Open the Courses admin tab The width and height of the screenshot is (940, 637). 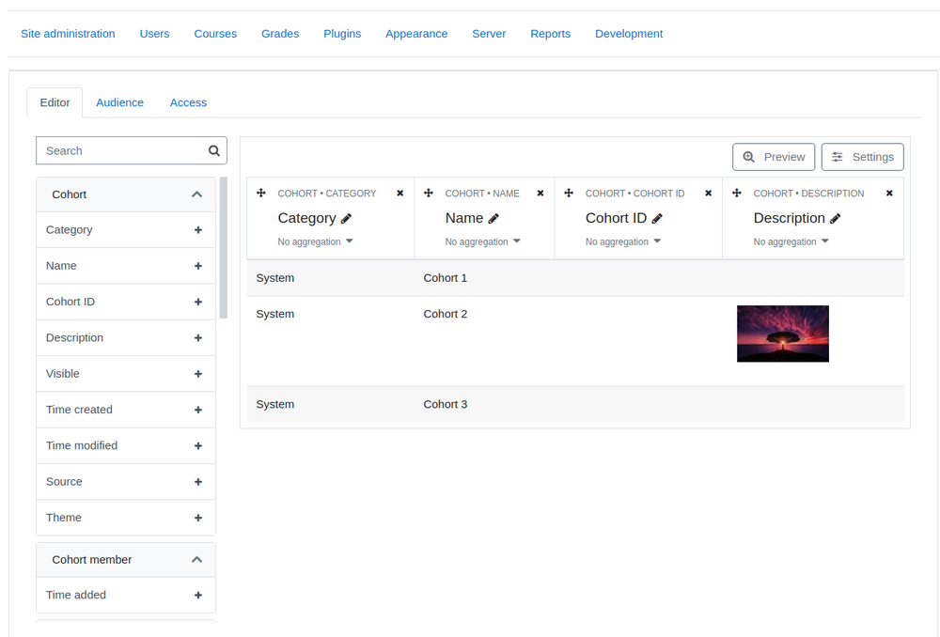coord(215,34)
